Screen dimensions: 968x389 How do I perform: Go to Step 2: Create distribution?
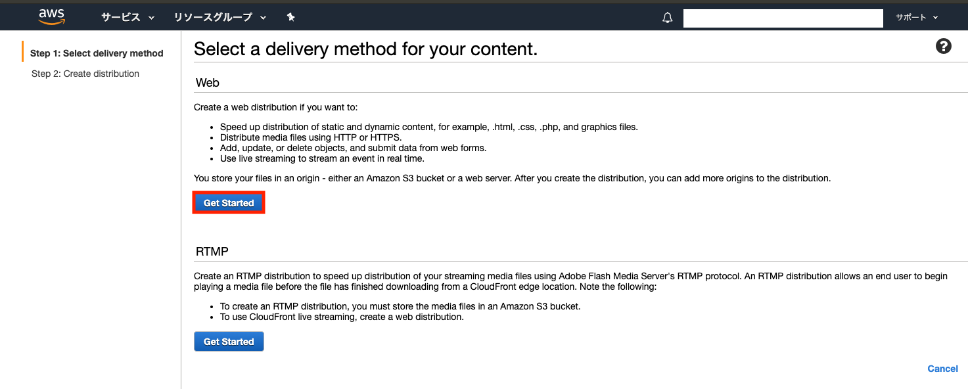coord(85,74)
